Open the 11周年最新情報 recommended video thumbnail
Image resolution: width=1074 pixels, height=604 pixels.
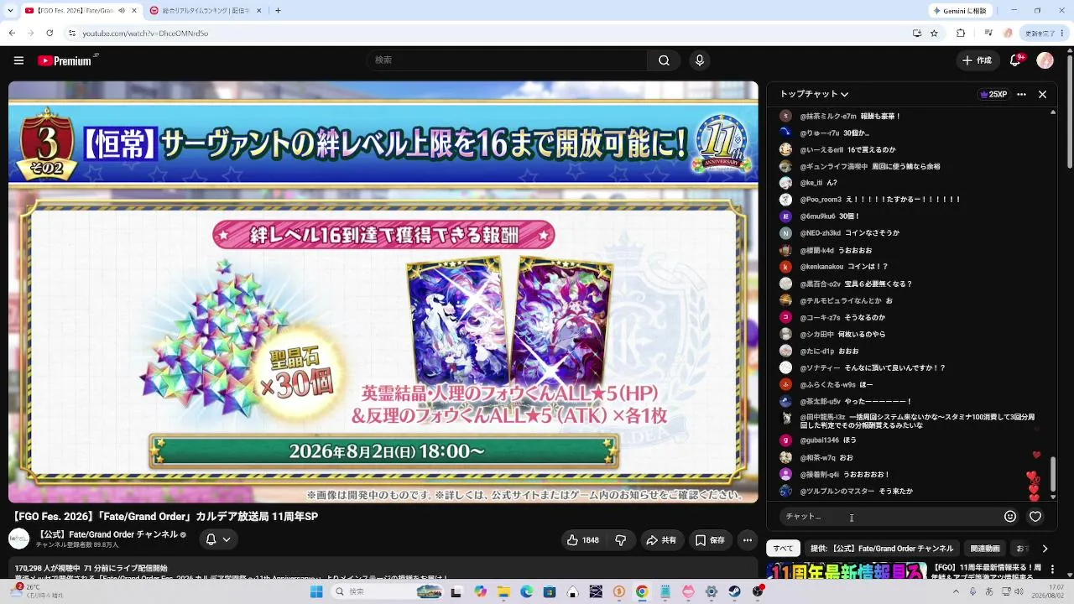pyautogui.click(x=847, y=570)
